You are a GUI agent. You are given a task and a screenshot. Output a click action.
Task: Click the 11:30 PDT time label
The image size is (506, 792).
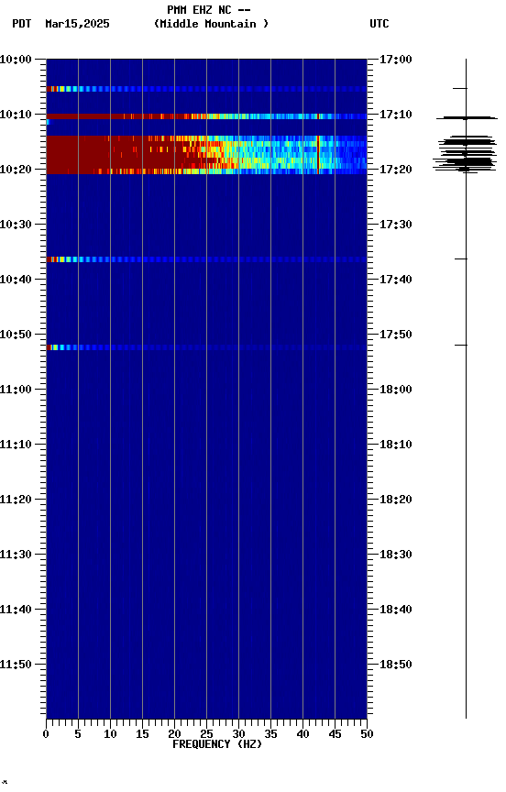point(16,555)
